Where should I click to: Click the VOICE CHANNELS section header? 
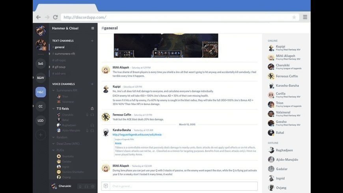63,84
